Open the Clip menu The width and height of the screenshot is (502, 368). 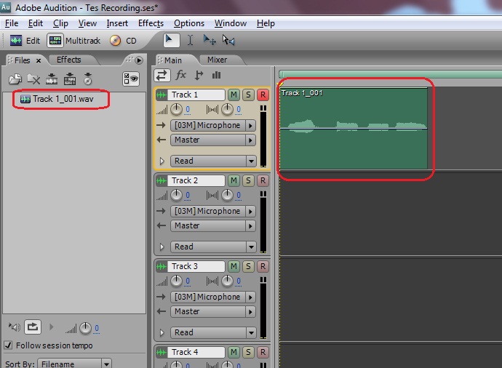tap(60, 23)
